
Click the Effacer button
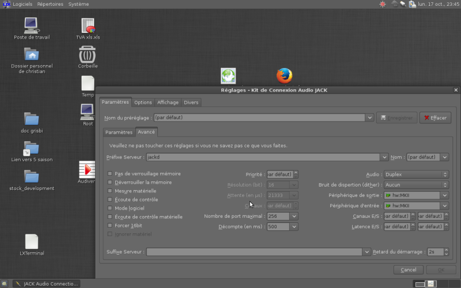(435, 118)
